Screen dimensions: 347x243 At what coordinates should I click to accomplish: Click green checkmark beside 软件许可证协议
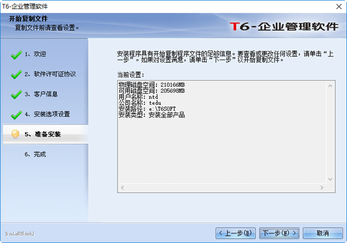(16, 75)
